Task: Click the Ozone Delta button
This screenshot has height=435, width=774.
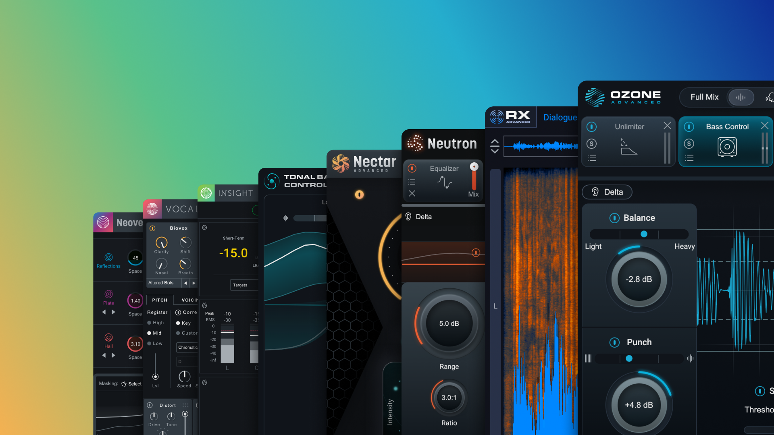Action: click(607, 192)
